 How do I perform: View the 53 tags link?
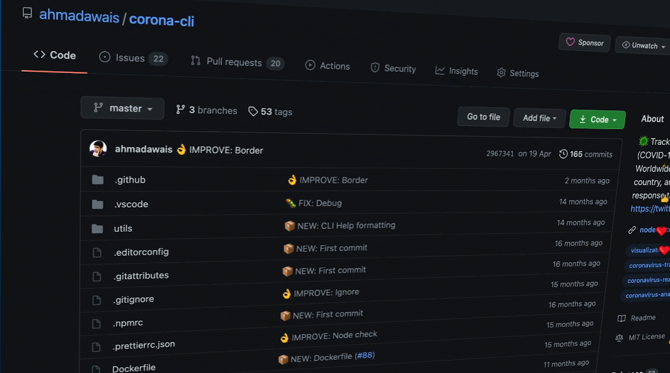(x=270, y=112)
